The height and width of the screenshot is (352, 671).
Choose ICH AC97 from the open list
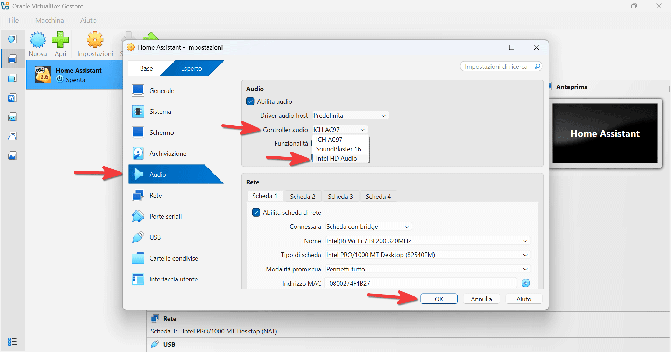(341, 139)
